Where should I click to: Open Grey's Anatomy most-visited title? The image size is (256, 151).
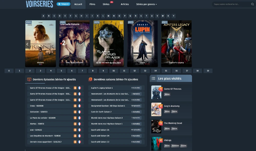tap(172, 106)
